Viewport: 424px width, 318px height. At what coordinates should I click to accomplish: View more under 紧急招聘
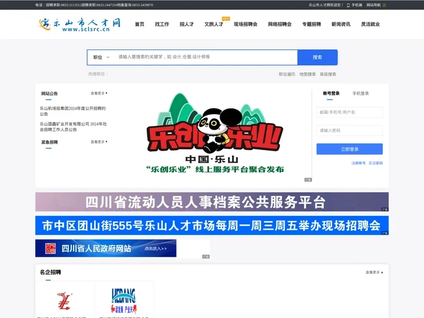click(x=99, y=142)
